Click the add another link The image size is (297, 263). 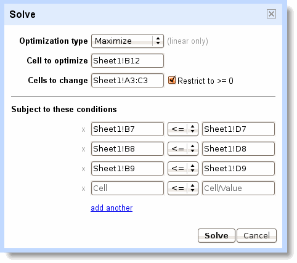coord(112,208)
